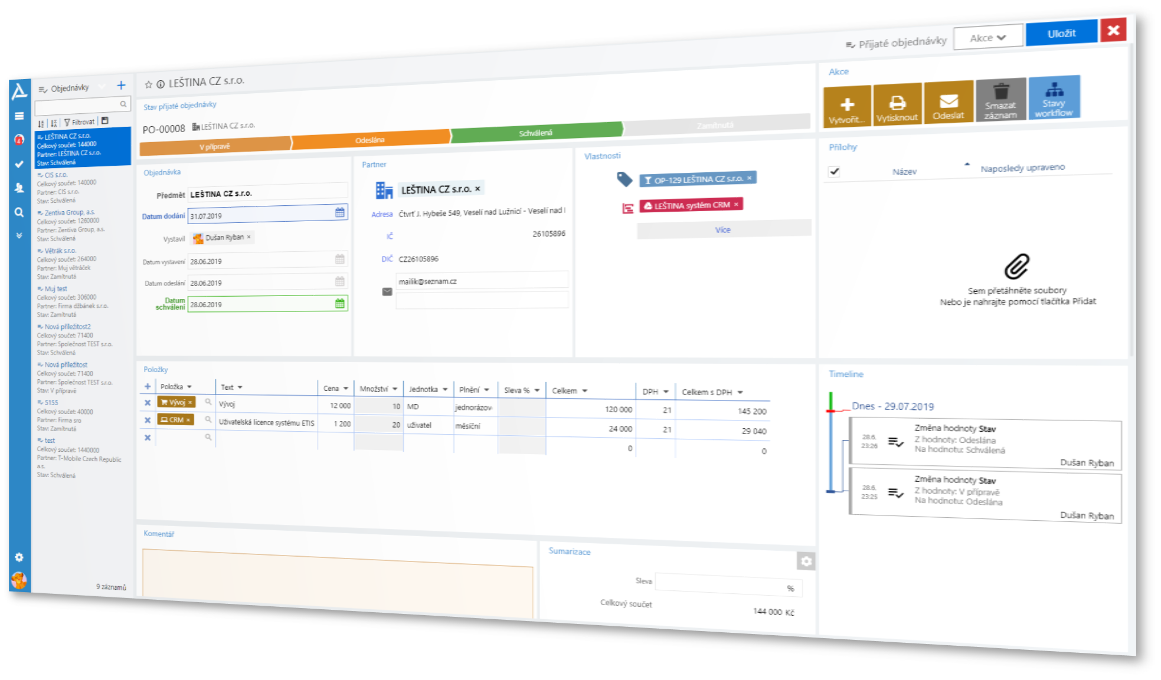
Task: Click the Odeslat envelope action button
Action: click(949, 102)
